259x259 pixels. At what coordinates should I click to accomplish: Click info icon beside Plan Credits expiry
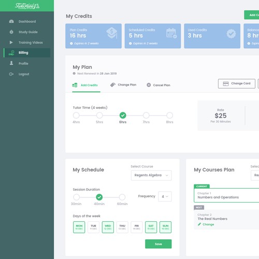point(71,44)
